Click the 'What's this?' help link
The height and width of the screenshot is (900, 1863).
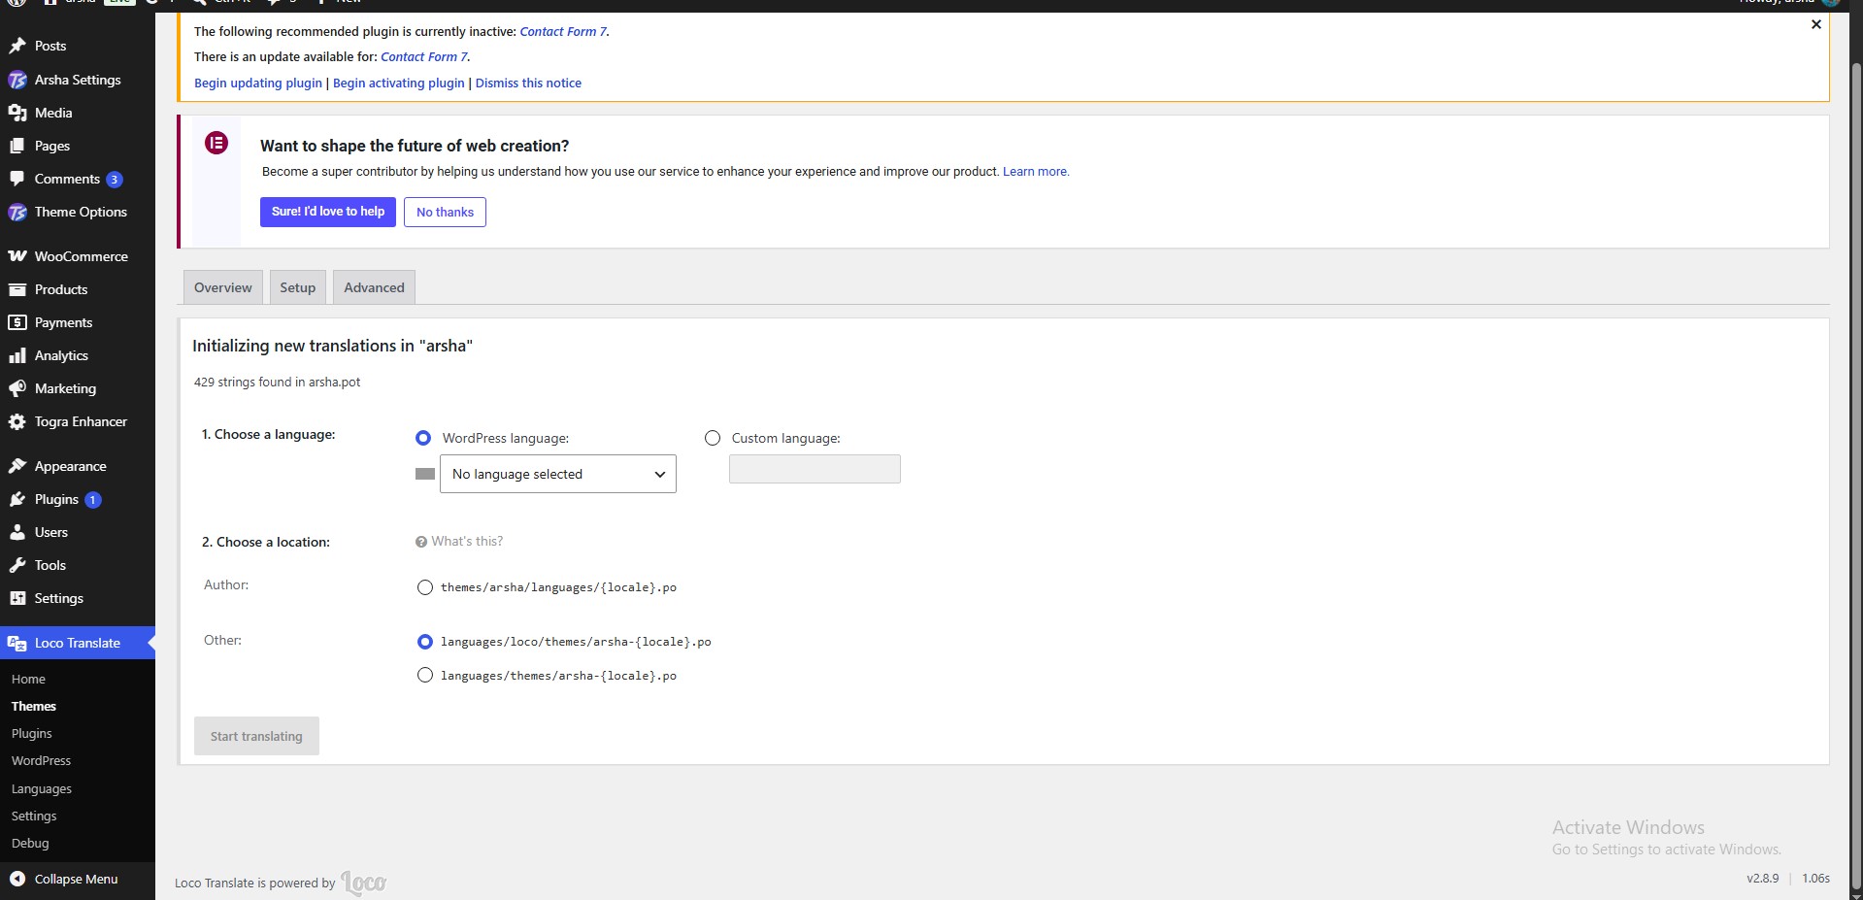click(459, 541)
